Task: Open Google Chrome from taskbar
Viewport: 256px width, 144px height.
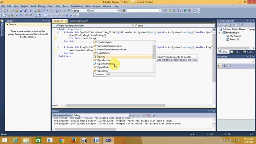Action: click(62, 140)
